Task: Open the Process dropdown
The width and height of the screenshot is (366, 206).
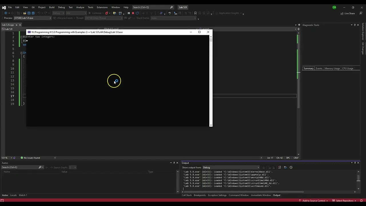Action: [50, 18]
